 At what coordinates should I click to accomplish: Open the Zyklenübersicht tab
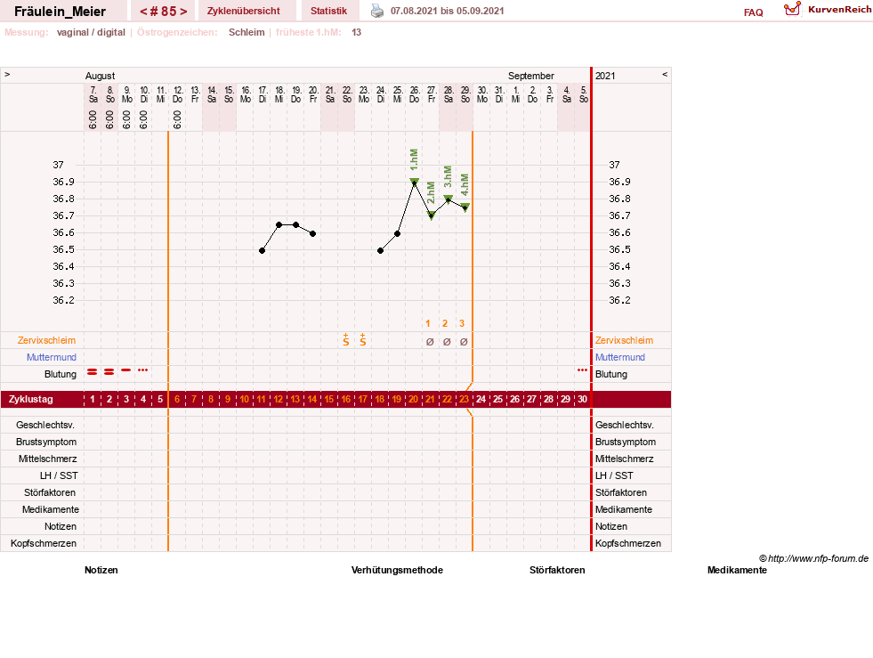point(243,12)
